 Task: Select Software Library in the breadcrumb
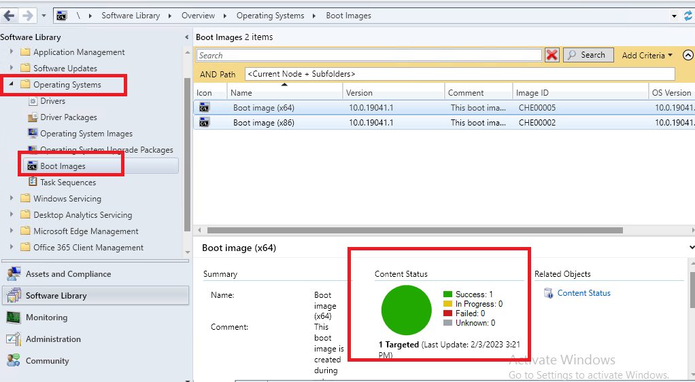pyautogui.click(x=131, y=16)
